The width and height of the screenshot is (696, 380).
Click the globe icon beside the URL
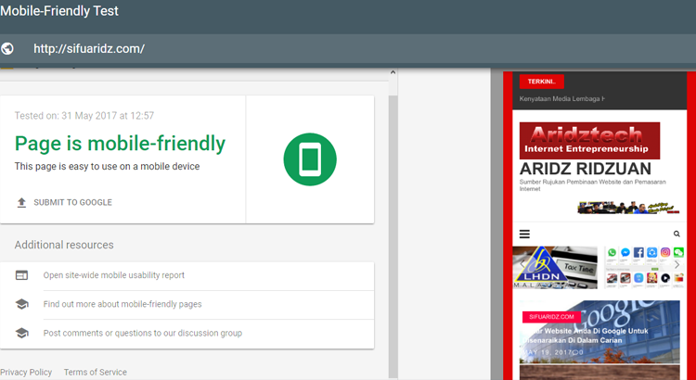coord(7,48)
